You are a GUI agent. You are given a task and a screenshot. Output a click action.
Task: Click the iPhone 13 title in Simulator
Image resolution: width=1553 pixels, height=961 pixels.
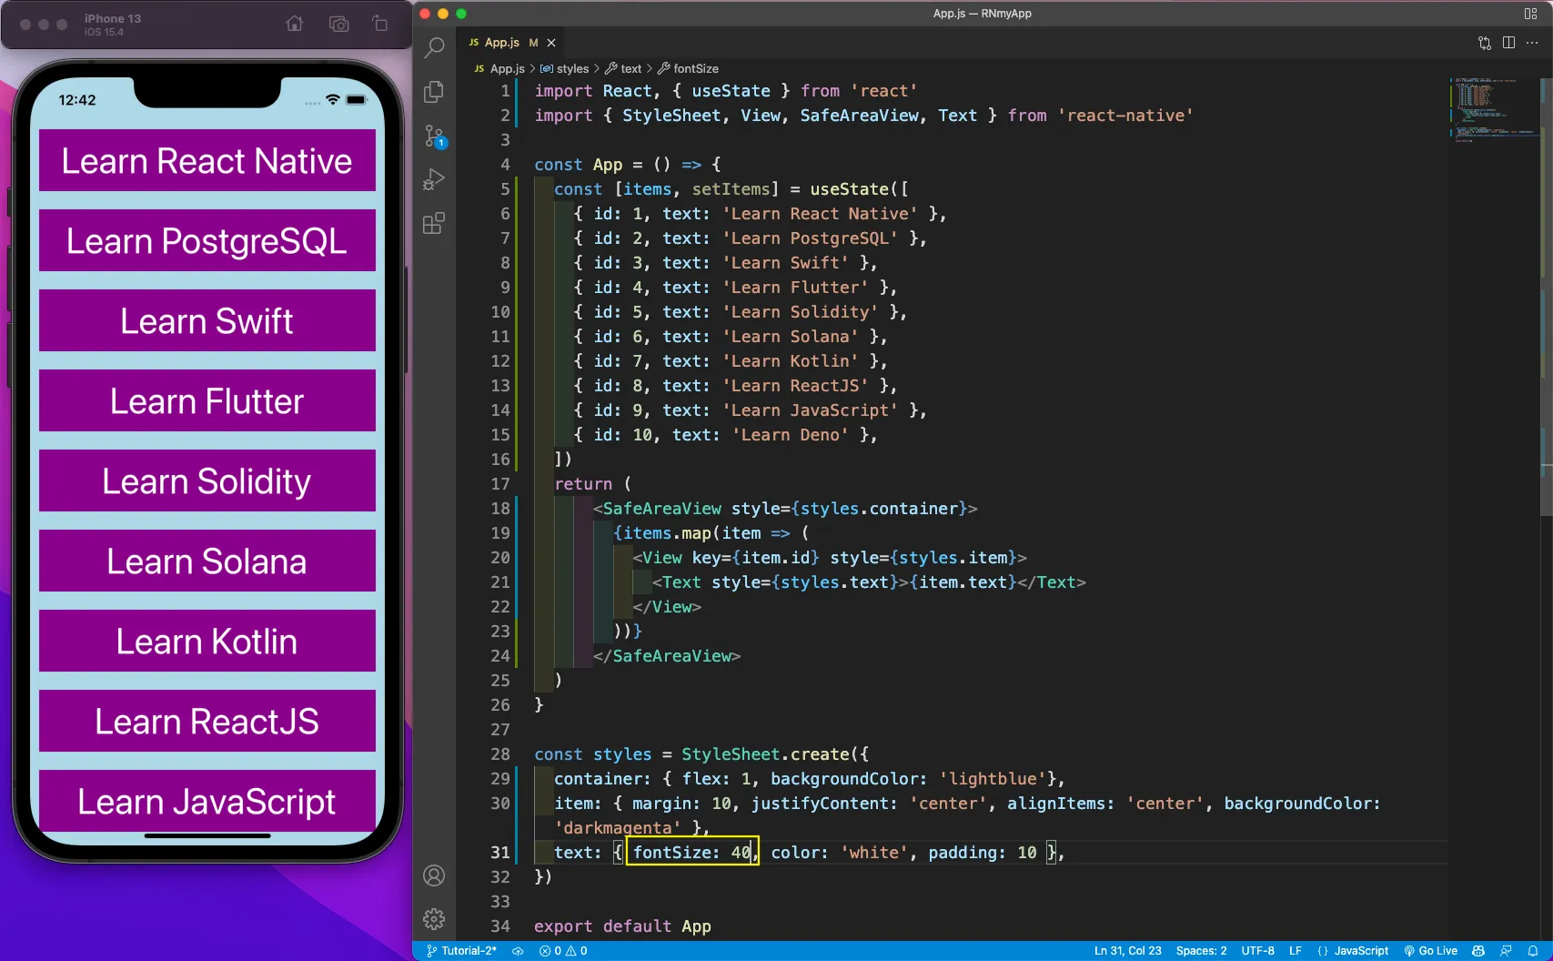113,18
